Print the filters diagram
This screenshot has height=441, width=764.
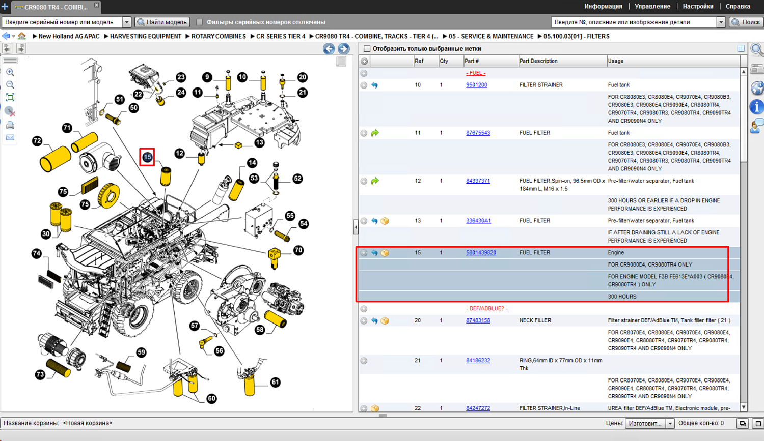10,125
